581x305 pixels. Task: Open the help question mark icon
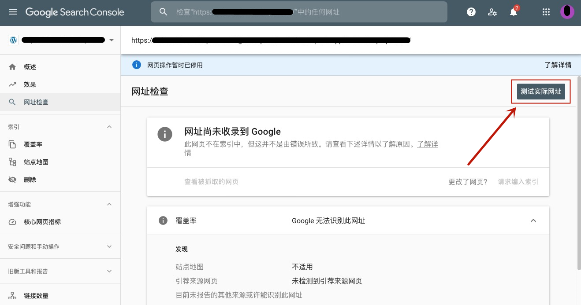pyautogui.click(x=471, y=12)
